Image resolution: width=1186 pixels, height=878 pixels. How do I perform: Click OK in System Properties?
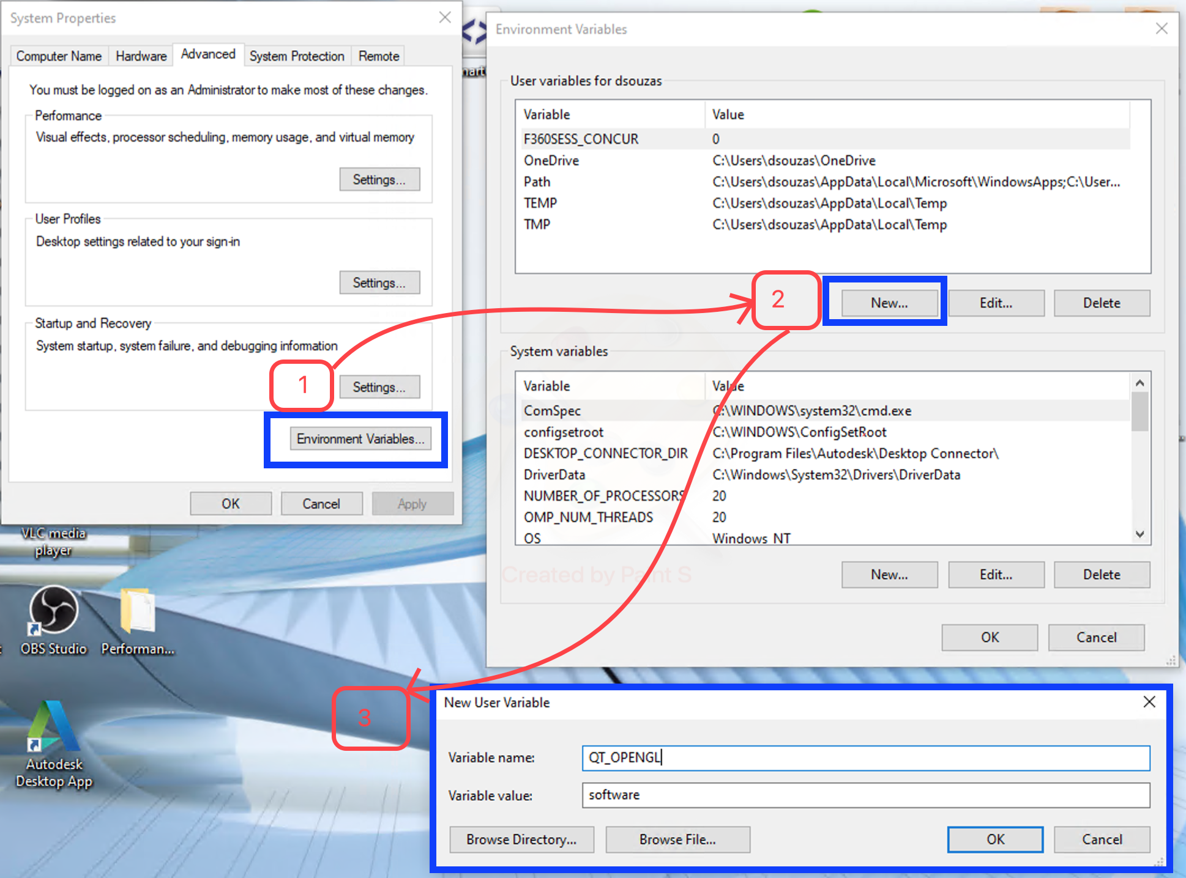231,503
